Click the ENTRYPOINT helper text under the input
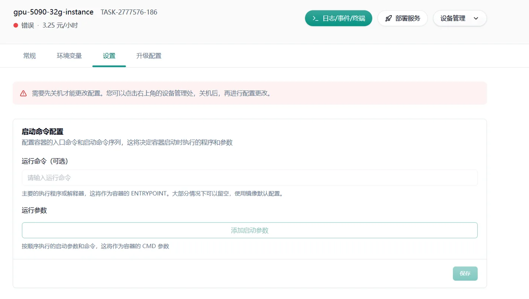 point(153,194)
